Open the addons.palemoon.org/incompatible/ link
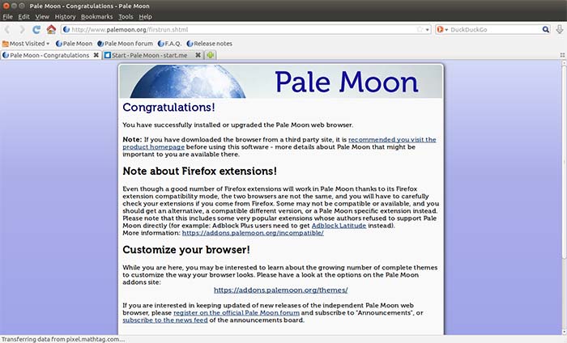 pos(253,233)
